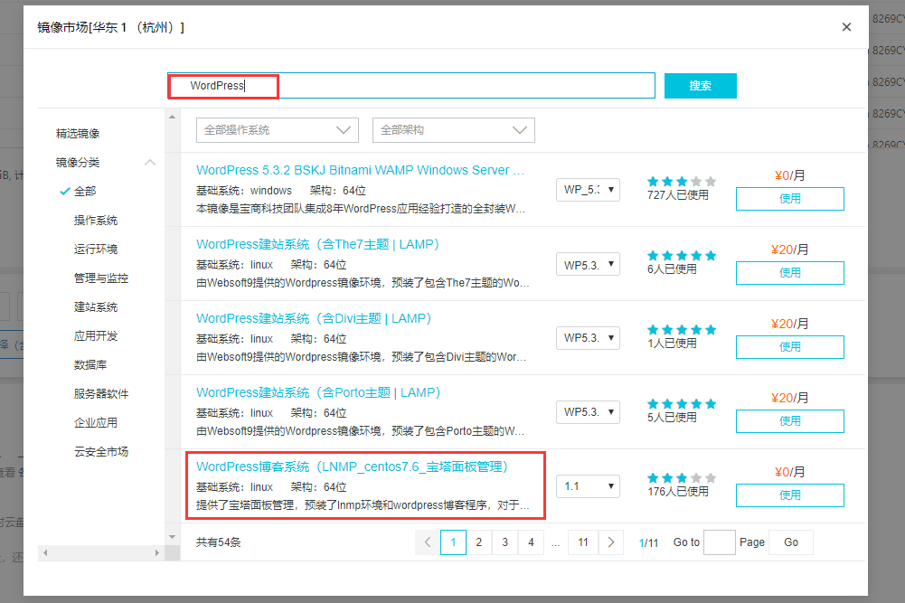Open WordPress建站系统 含The7主题 link
905x603 pixels.
click(x=317, y=244)
